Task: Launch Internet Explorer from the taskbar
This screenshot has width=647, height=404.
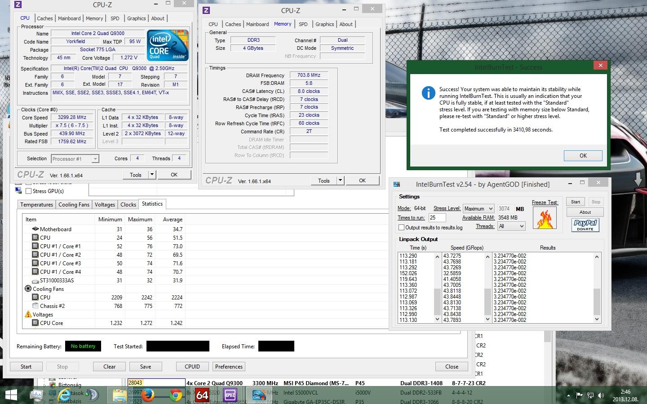Action: (65, 395)
